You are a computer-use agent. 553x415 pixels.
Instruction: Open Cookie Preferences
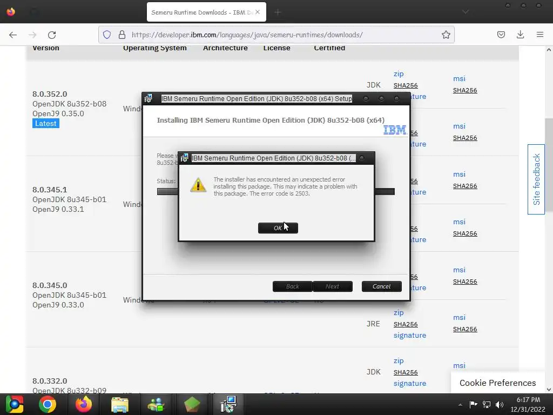coord(497,383)
